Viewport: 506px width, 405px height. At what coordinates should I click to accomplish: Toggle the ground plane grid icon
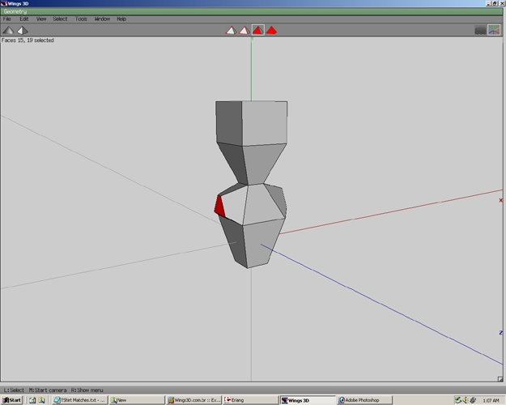point(480,30)
